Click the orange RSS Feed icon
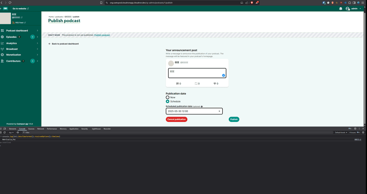The width and height of the screenshot is (367, 194). pos(14,23)
